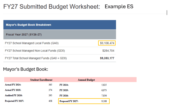The height and width of the screenshot is (112, 192).
Task: Select the Audited FY 2026 enrollment value 395
Action: click(50, 95)
